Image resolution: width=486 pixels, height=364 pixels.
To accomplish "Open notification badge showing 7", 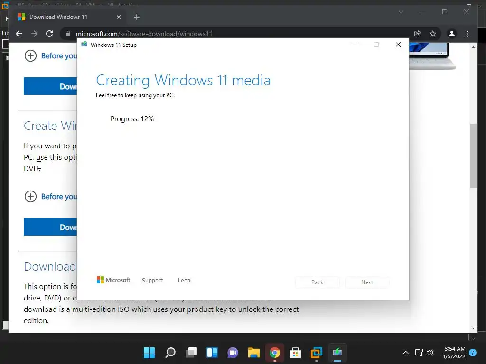I will coord(473,353).
